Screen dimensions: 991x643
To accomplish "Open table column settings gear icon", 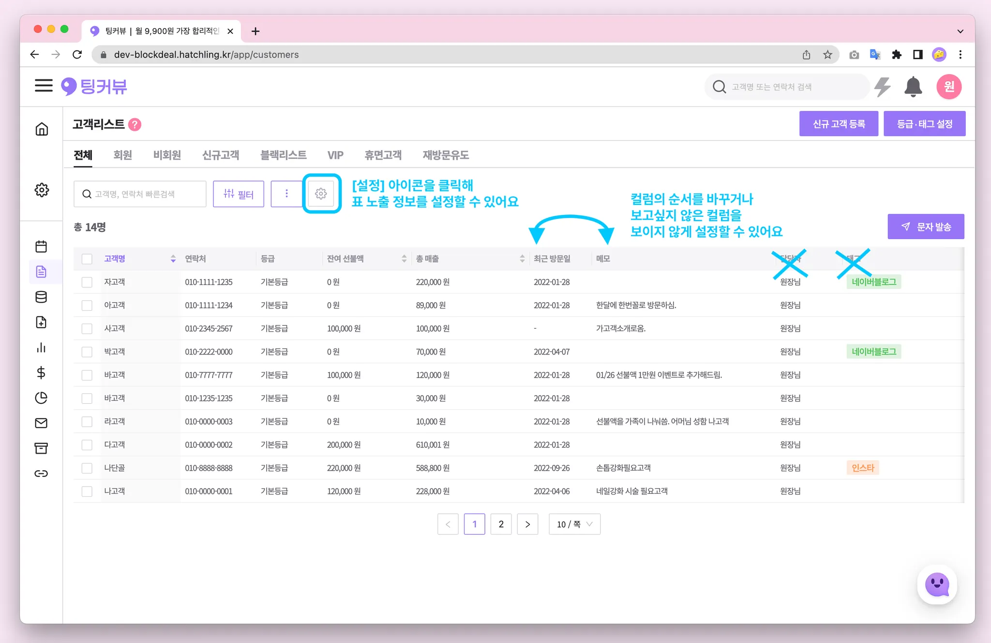I will pyautogui.click(x=321, y=194).
